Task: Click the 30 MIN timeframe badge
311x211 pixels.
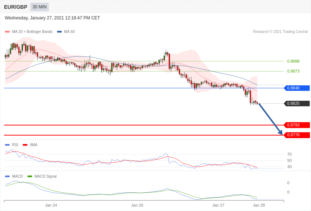Action: 40,7
